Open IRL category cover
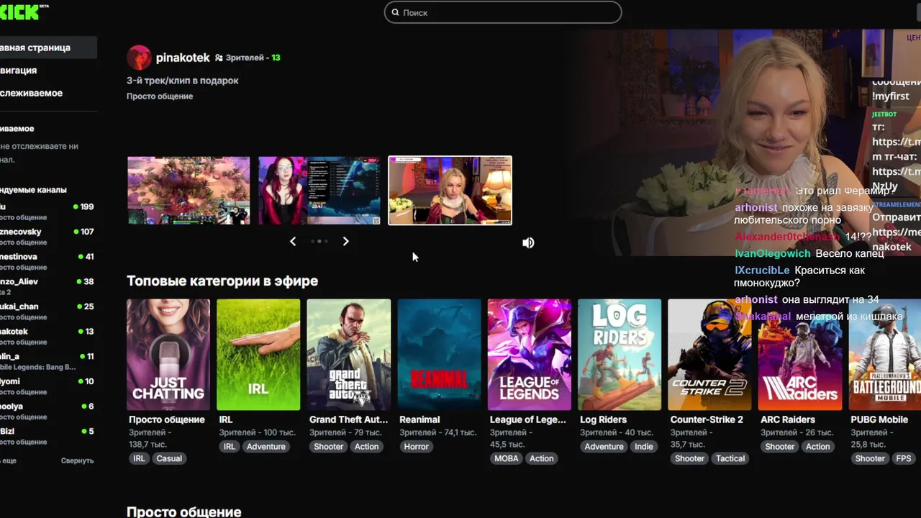The height and width of the screenshot is (518, 921). [x=258, y=355]
